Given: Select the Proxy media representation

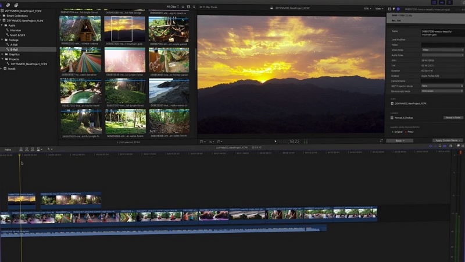Looking at the screenshot, I should [410, 132].
